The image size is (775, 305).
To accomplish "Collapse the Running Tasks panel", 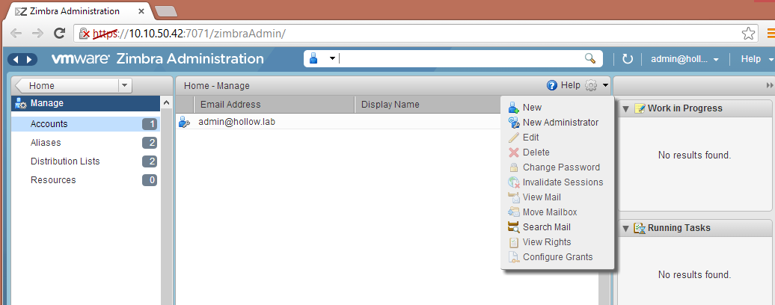I will tap(625, 228).
